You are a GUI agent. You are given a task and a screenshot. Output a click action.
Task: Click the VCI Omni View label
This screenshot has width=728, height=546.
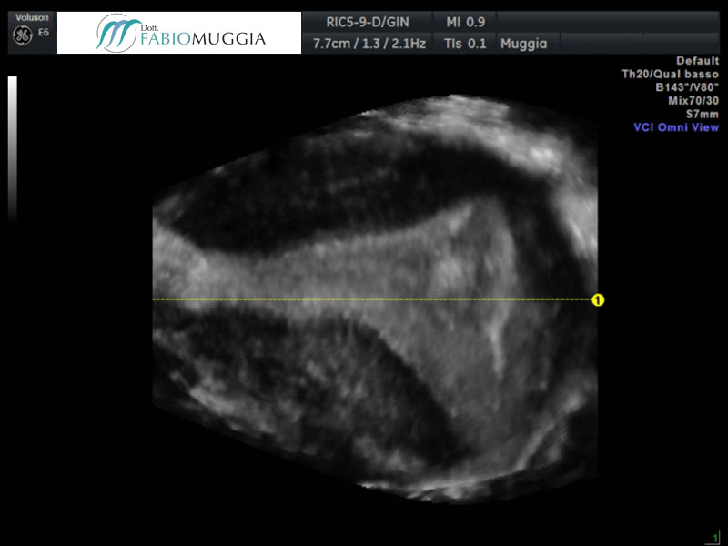pyautogui.click(x=676, y=127)
